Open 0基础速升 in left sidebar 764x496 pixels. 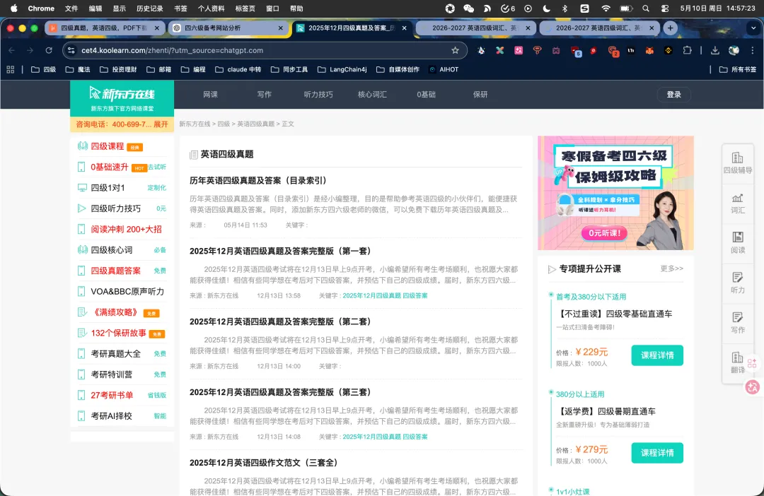109,167
